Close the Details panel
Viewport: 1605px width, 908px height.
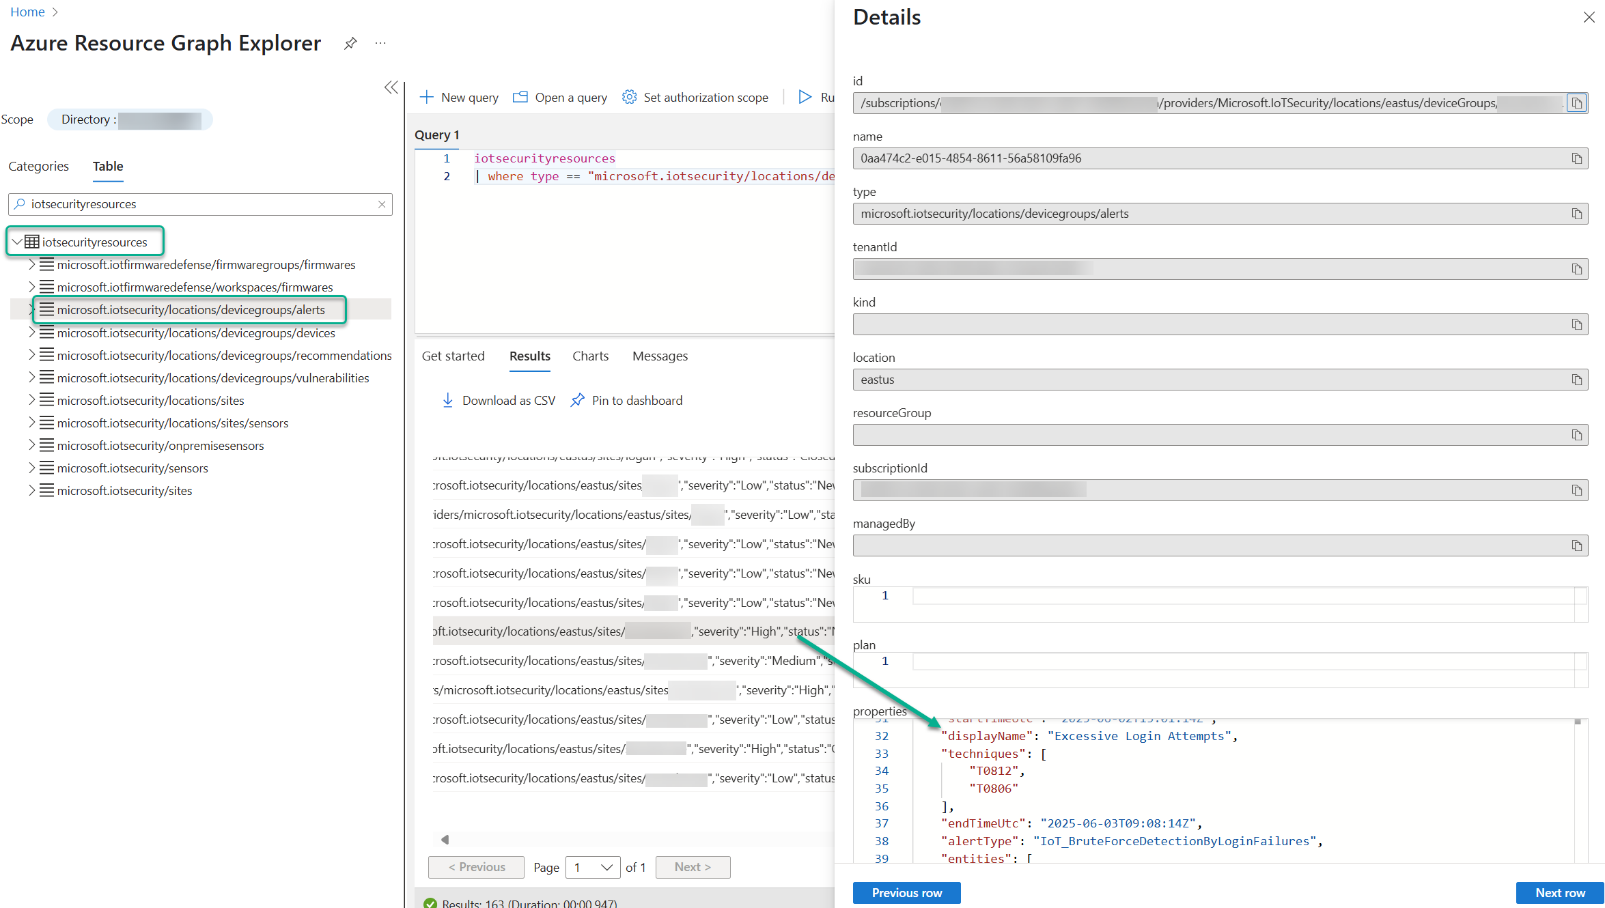coord(1589,18)
